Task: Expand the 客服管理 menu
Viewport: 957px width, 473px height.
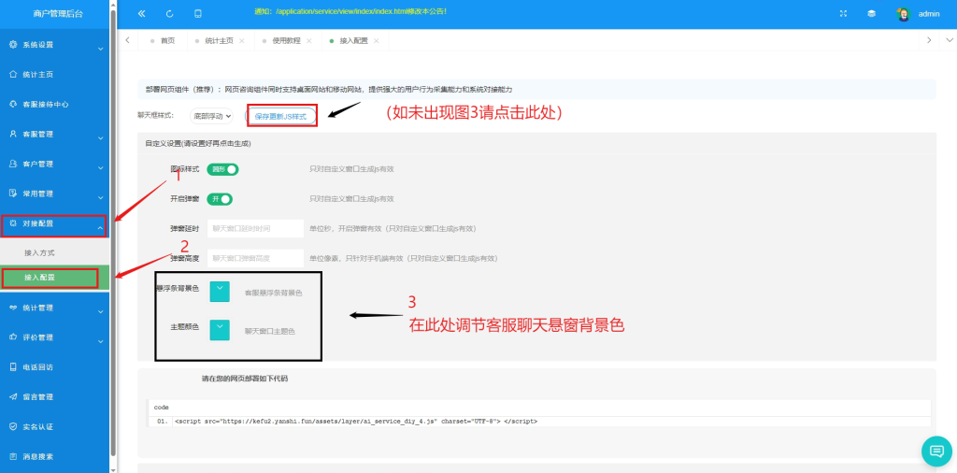Action: [101, 138]
